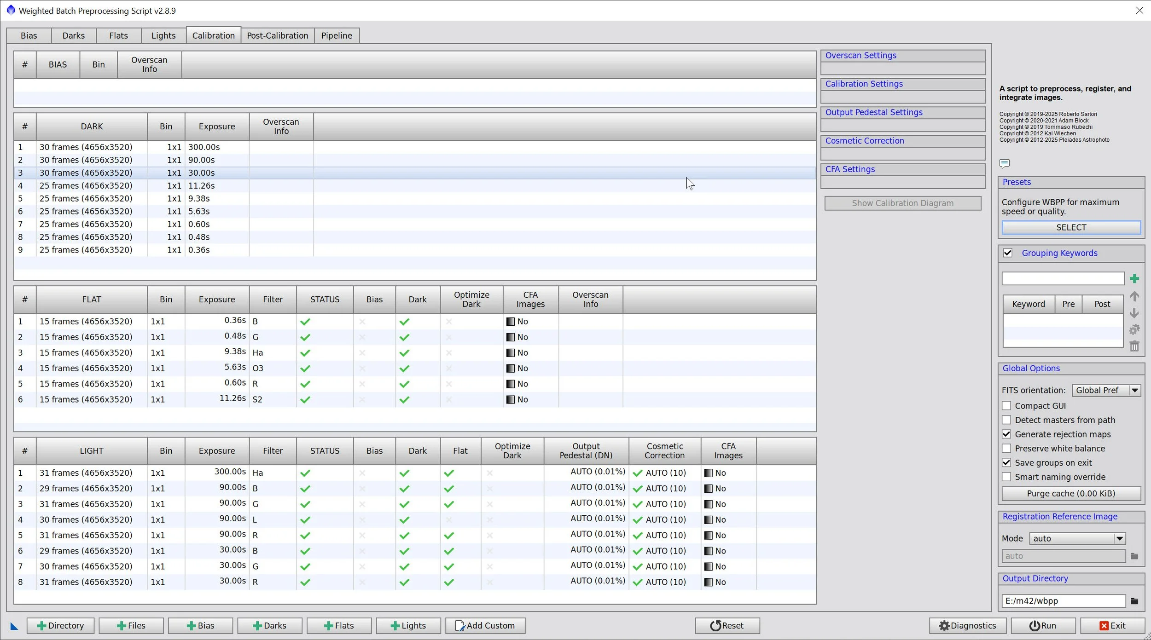Uncheck Generate rejection maps
The width and height of the screenshot is (1151, 640).
click(x=1006, y=434)
